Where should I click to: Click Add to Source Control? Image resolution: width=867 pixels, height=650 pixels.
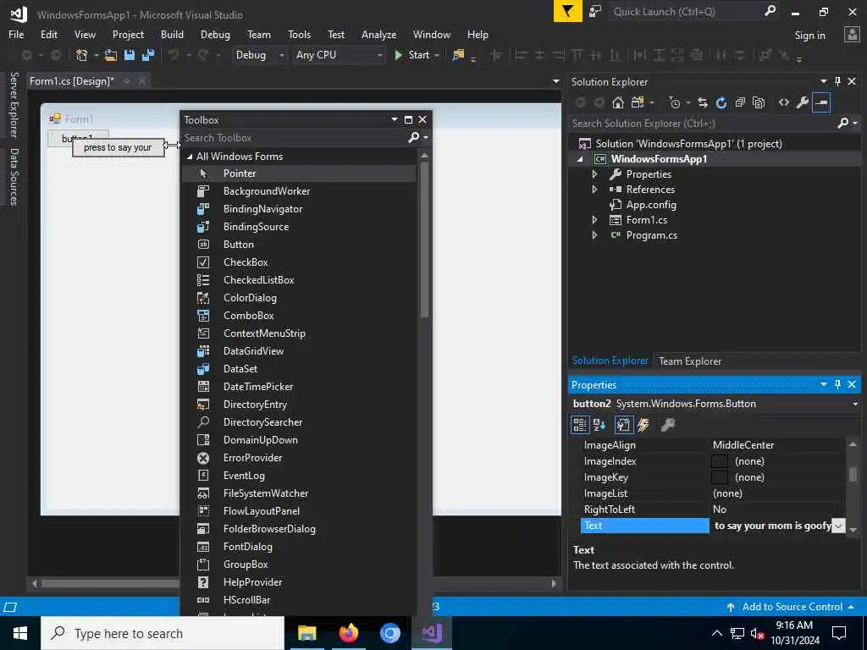(x=792, y=607)
